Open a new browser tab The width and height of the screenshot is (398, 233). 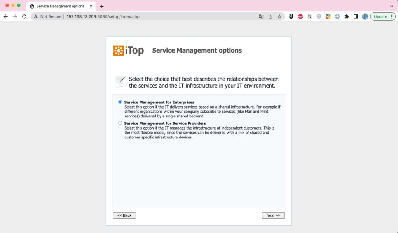click(x=102, y=6)
